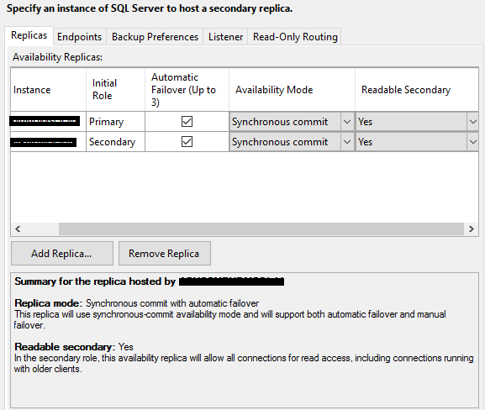Viewport: 485px width, 410px height.
Task: Open Availability Mode dropdown for Primary row
Action: click(347, 122)
